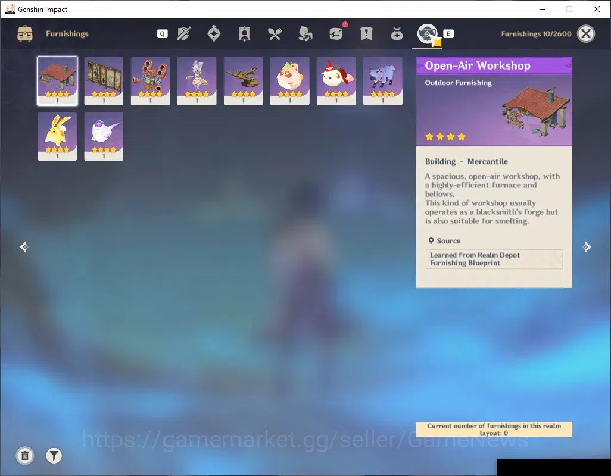The image size is (611, 476).
Task: Close the inventory with X button
Action: coord(585,34)
